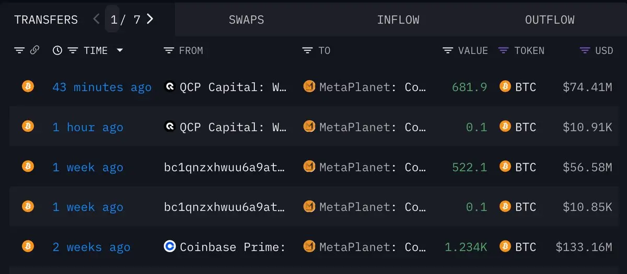627x274 pixels.
Task: Click the chain link filter icon
Action: 34,51
